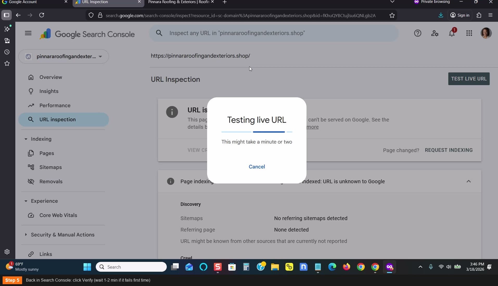Open Microsoft Edge from taskbar
The width and height of the screenshot is (498, 286).
[332, 267]
